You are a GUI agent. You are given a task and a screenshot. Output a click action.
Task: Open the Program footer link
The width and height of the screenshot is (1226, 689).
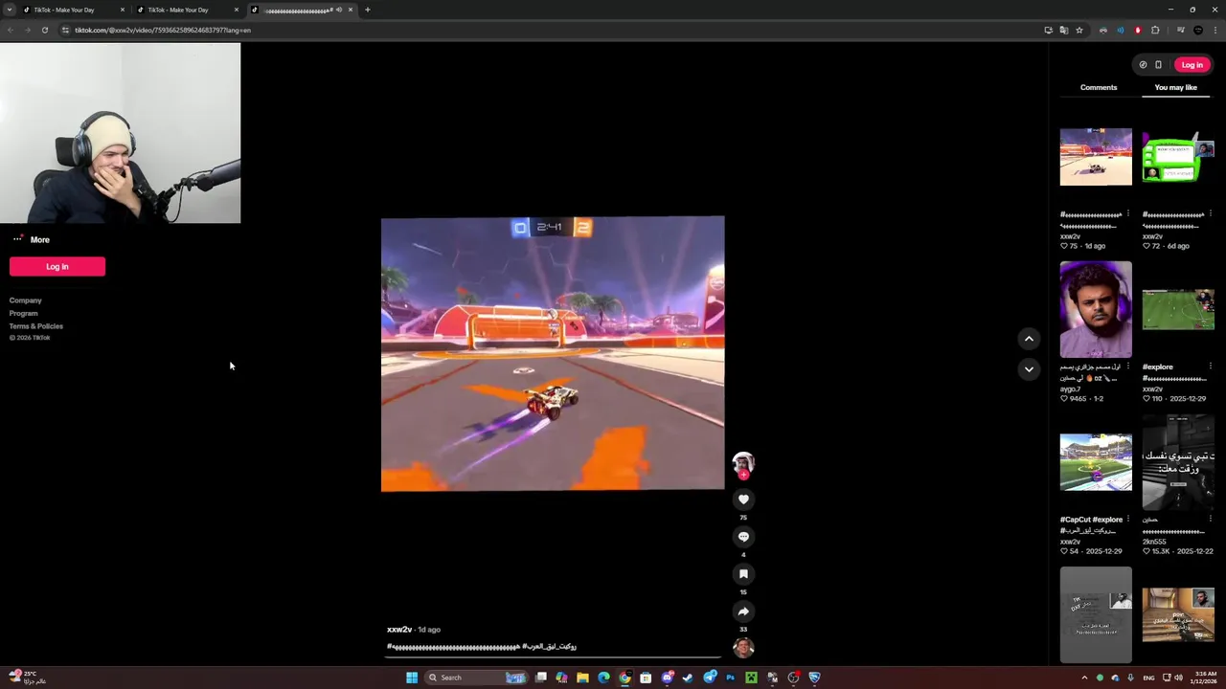pyautogui.click(x=24, y=313)
